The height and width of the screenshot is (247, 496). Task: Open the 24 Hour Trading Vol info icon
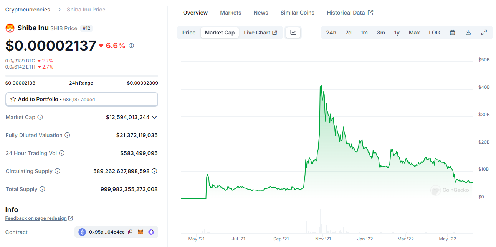pyautogui.click(x=61, y=153)
